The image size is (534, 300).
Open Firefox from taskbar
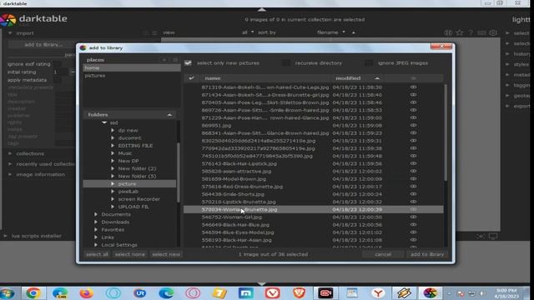click(x=87, y=292)
